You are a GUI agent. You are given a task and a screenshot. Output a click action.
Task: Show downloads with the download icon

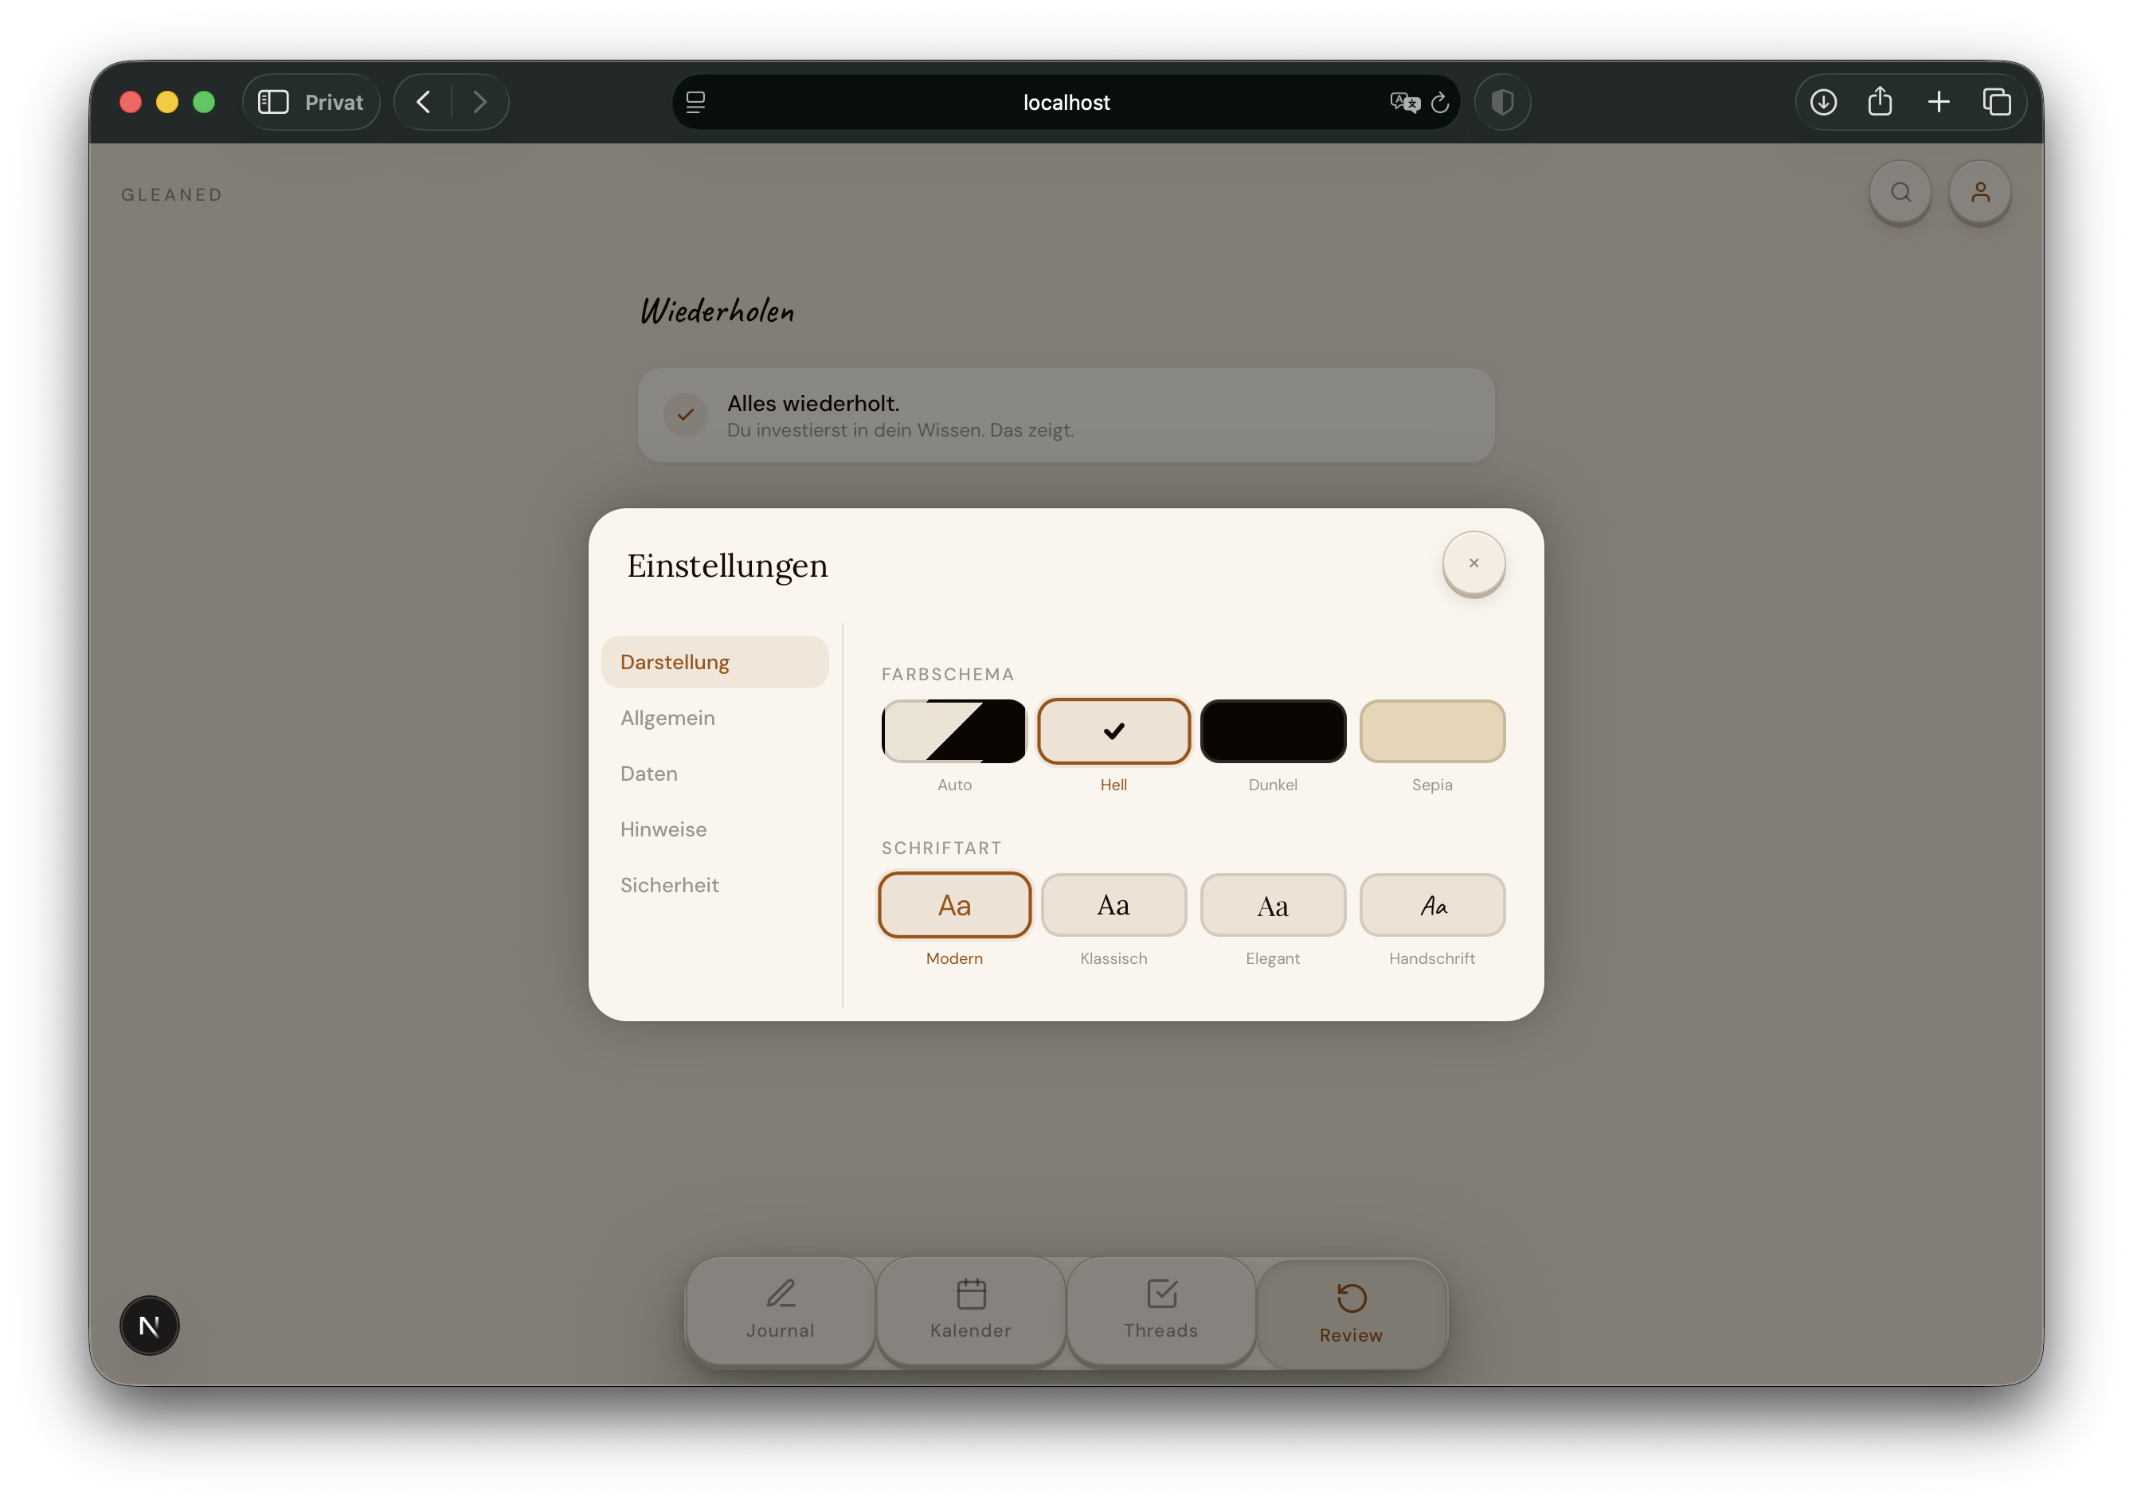(1824, 102)
